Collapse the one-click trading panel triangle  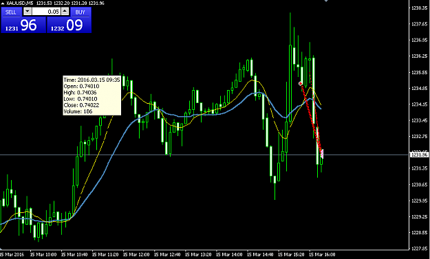3,3
